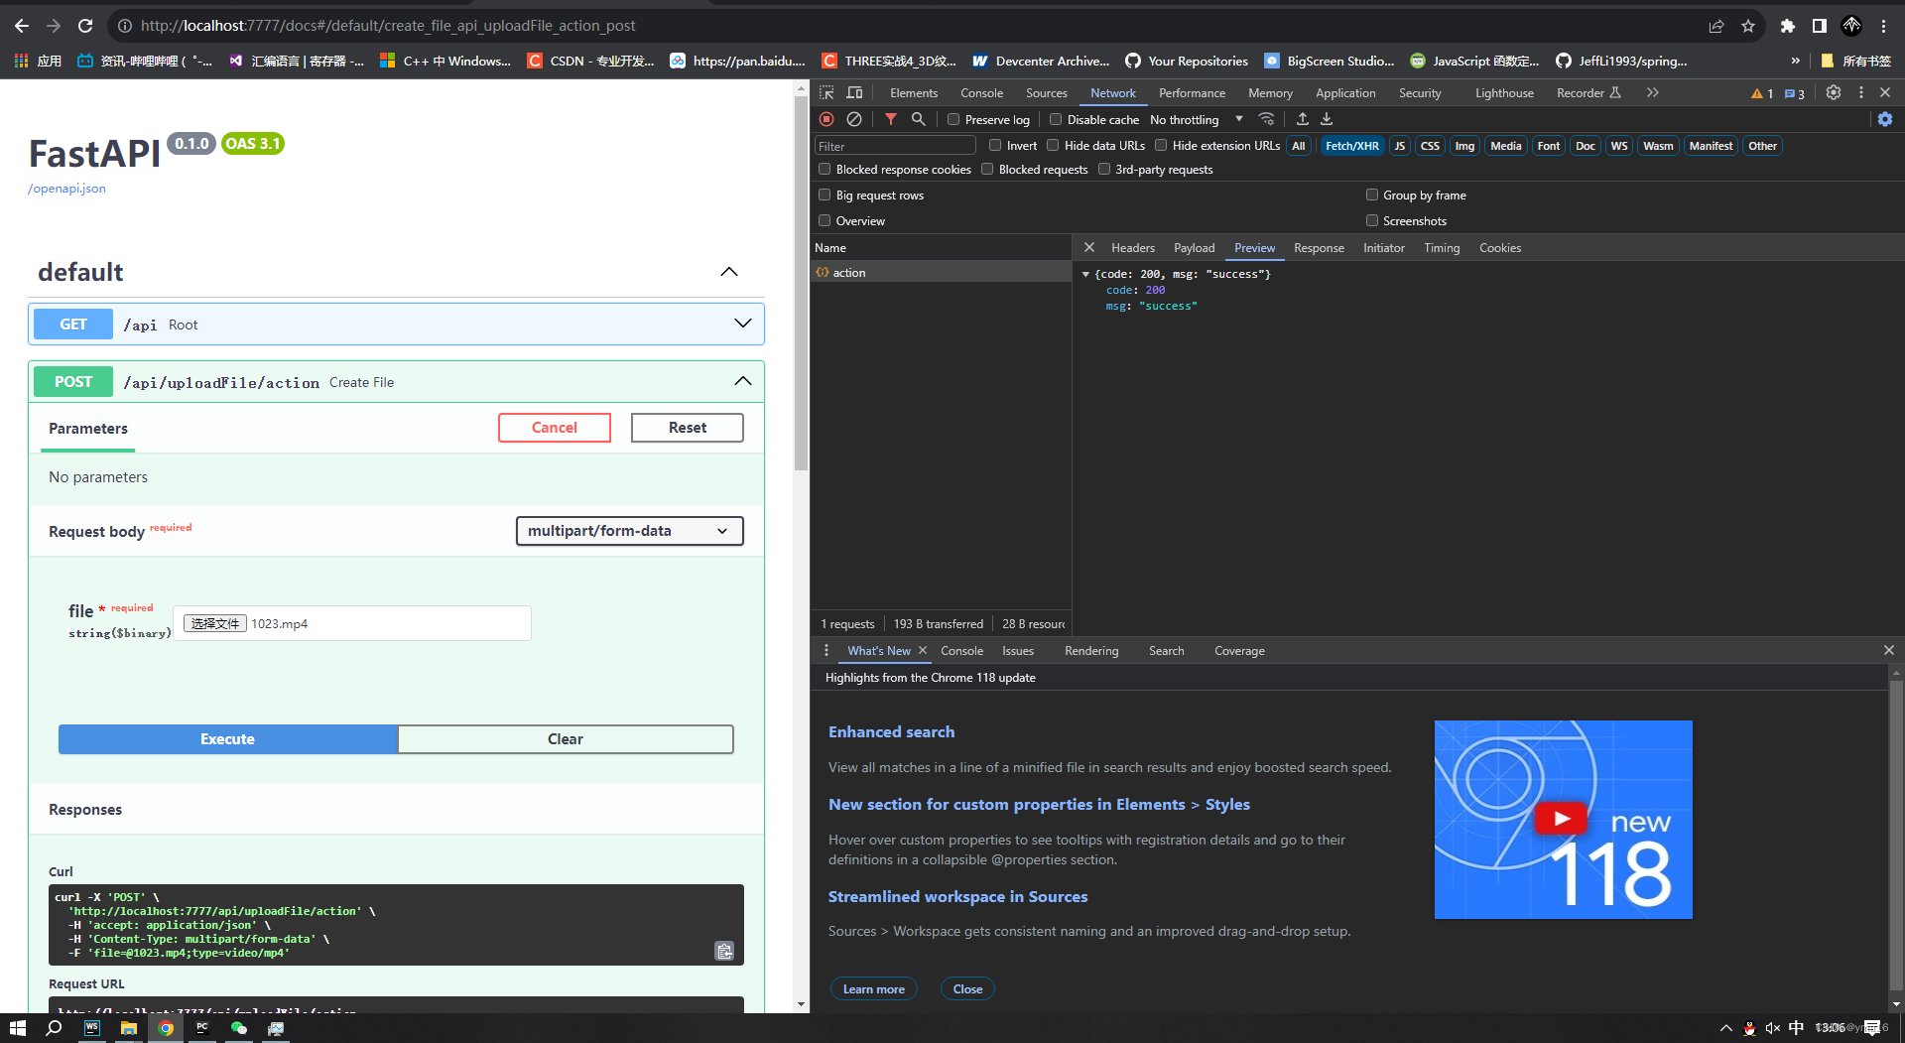Open drawer three-dot menu icon
This screenshot has width=1905, height=1043.
[826, 650]
